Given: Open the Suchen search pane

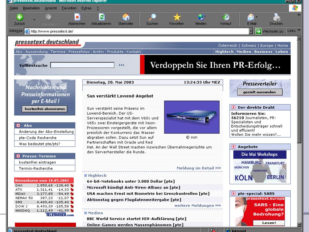Looking at the screenshot, I should tap(152, 20).
